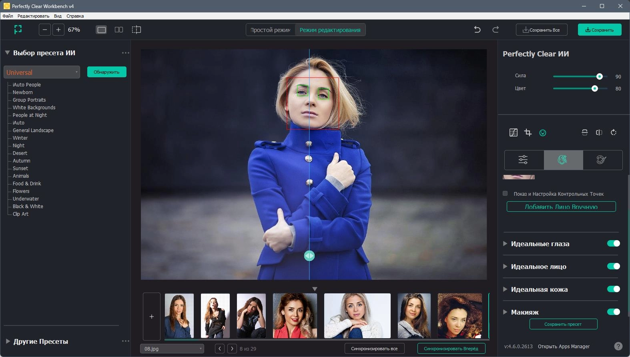Image resolution: width=630 pixels, height=357 pixels.
Task: Select the woman in red jacket thumbnail
Action: [295, 316]
